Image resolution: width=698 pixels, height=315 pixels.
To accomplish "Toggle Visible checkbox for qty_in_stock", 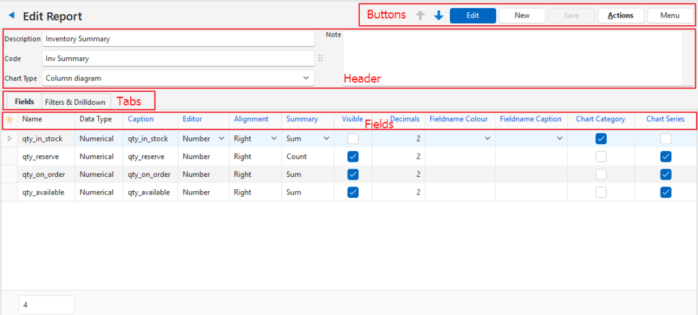I will pyautogui.click(x=353, y=139).
